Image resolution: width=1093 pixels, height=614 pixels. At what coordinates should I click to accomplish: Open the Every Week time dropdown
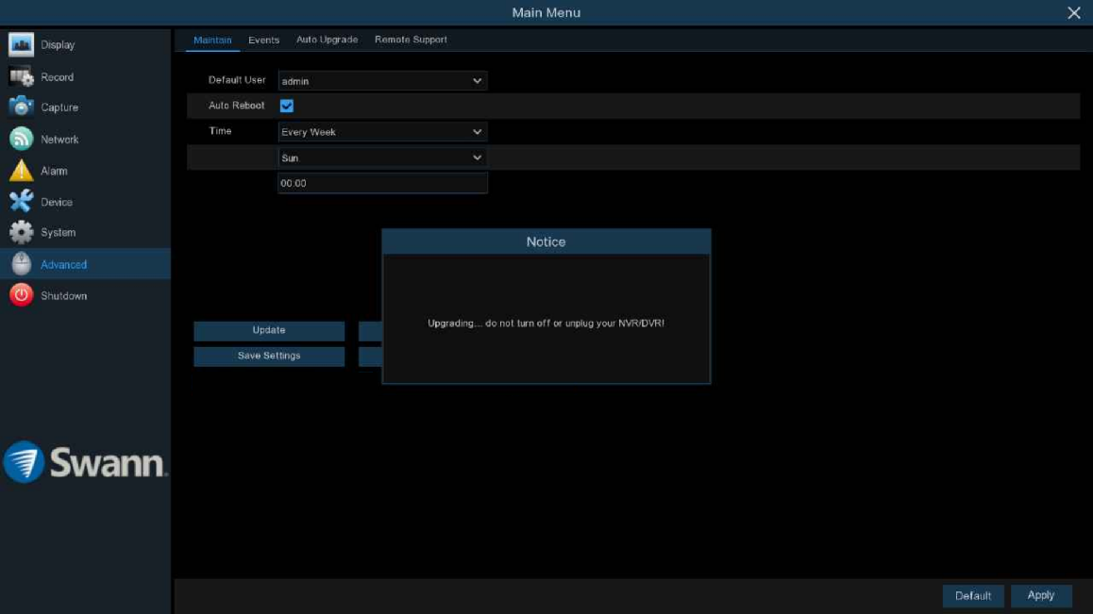click(x=382, y=132)
